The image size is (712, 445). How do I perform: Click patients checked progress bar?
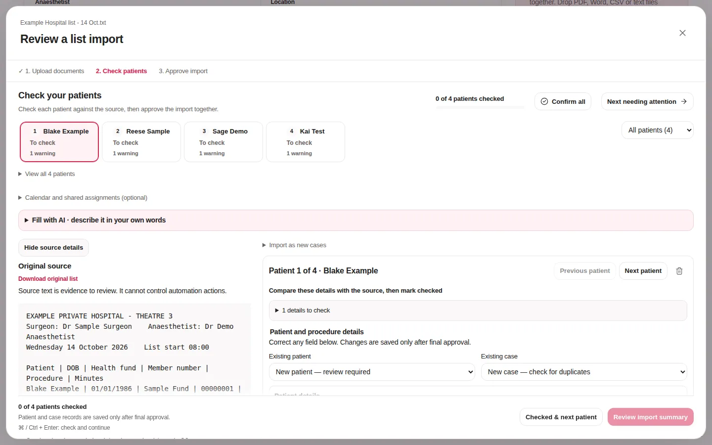point(480,107)
